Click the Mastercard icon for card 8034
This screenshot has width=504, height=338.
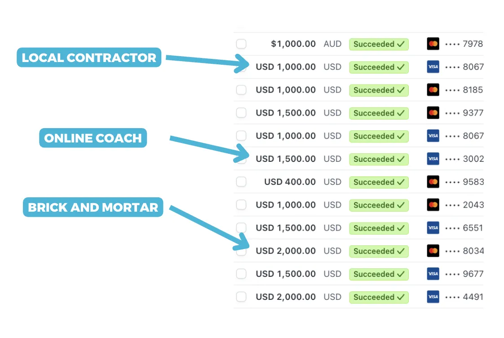[433, 250]
